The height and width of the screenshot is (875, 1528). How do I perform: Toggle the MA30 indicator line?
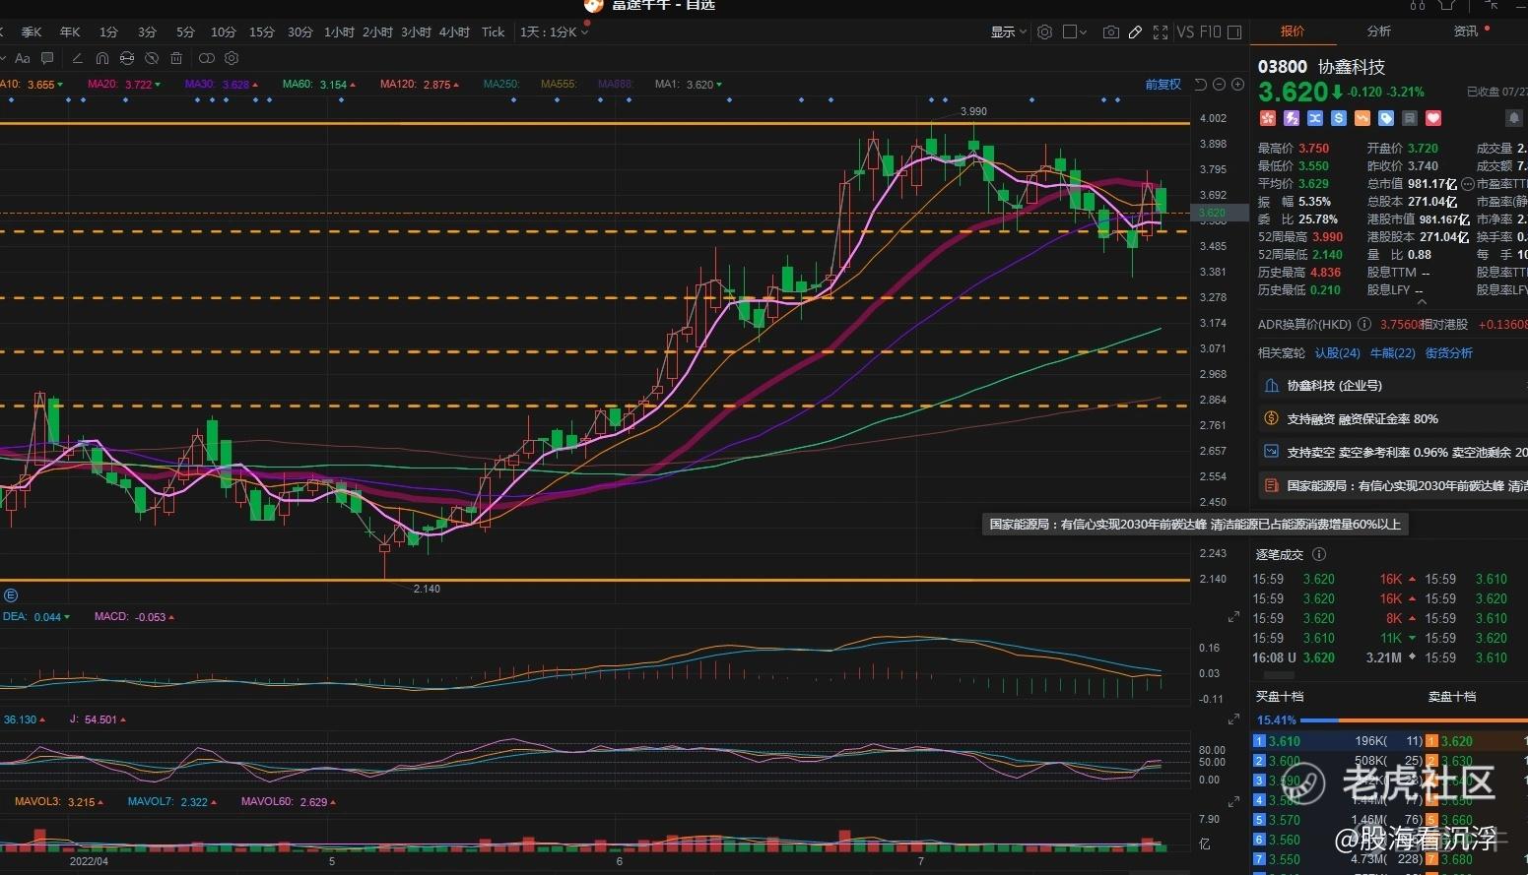[x=222, y=85]
